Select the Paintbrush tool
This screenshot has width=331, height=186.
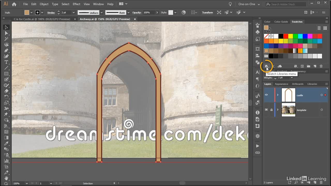[6, 80]
